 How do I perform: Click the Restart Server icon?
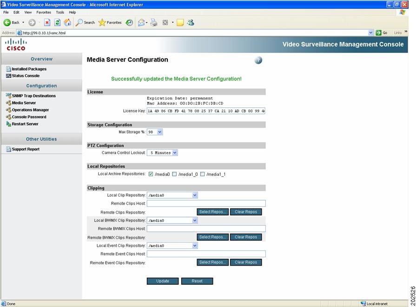click(x=8, y=124)
